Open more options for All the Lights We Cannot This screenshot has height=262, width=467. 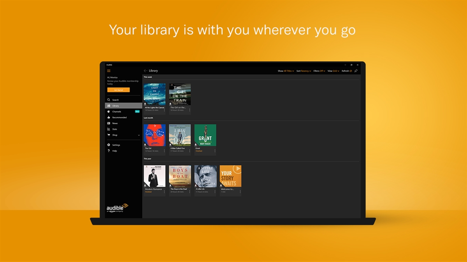pos(164,110)
